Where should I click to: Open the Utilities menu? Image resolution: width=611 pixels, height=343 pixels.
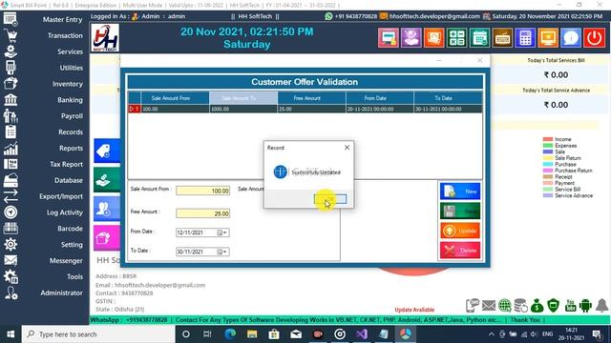coord(72,68)
